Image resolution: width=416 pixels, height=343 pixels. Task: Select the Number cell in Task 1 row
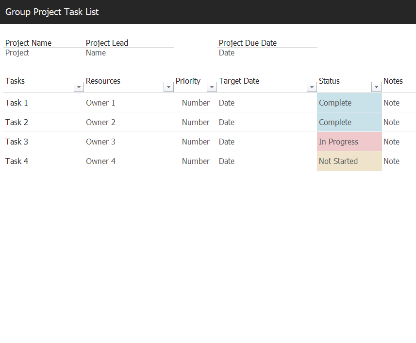click(196, 103)
